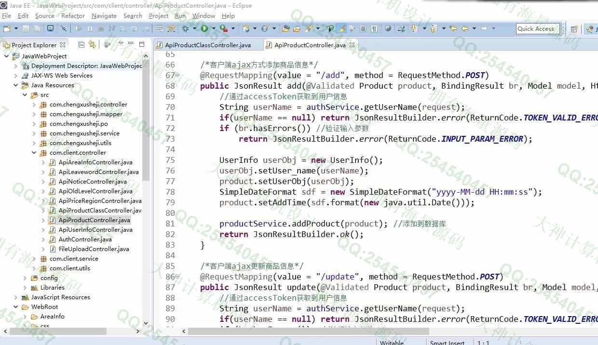Click the Search flashlight toolbar icon
The image size is (598, 345).
[308, 29]
